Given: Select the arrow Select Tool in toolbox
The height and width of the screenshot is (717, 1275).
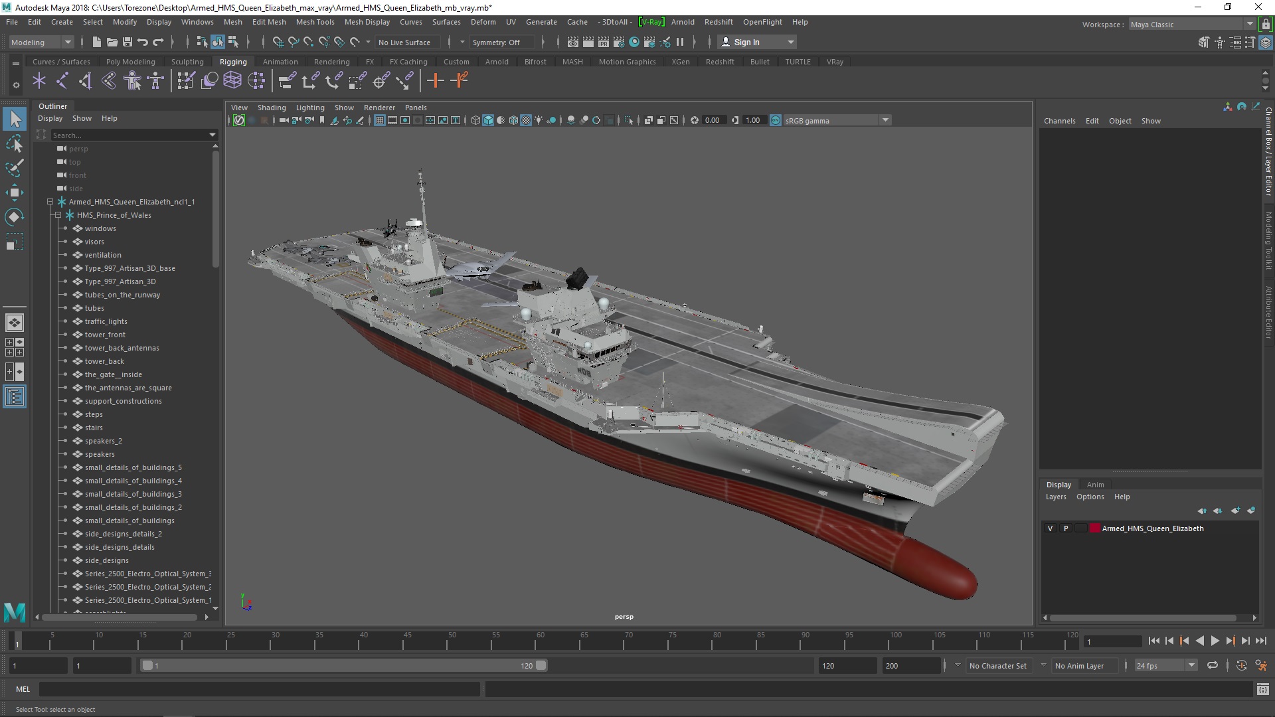Looking at the screenshot, I should click(15, 119).
